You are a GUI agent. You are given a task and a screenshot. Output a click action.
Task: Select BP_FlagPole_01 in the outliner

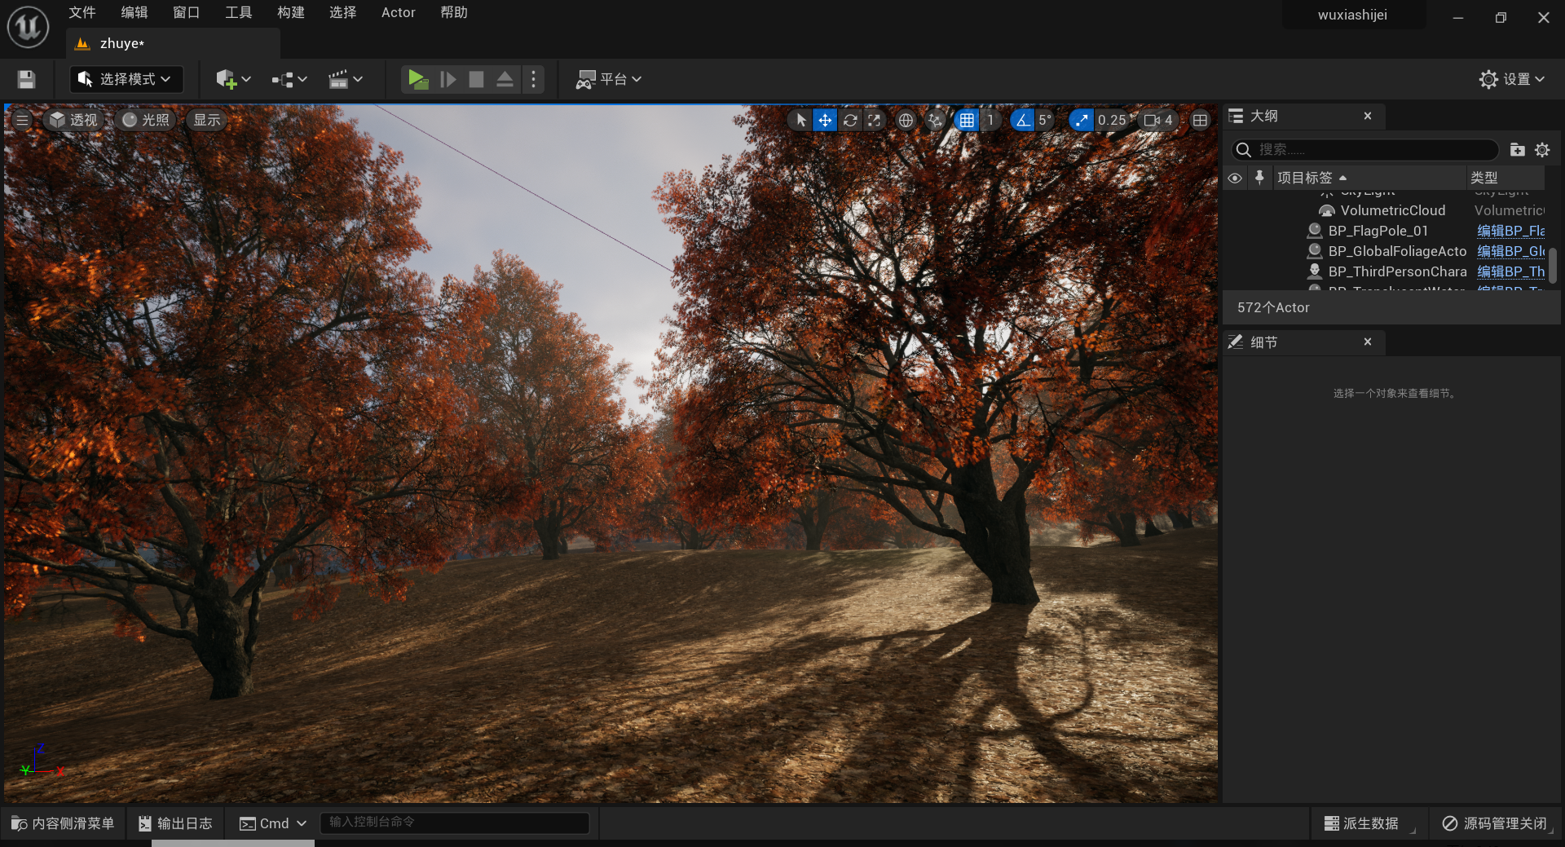click(1378, 231)
